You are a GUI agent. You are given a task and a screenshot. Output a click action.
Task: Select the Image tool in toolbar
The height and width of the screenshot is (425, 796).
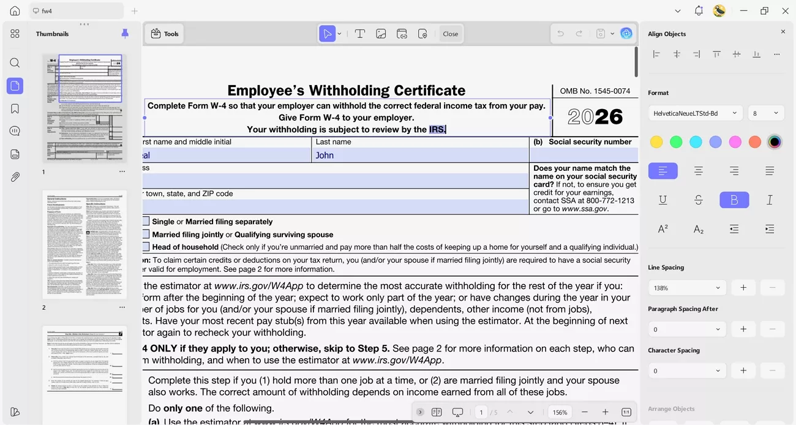pos(381,34)
